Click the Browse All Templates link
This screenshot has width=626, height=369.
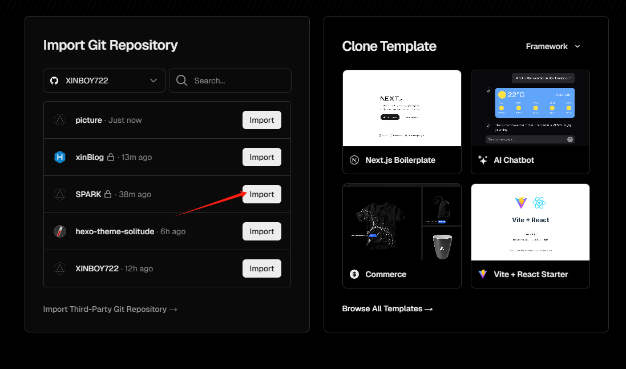387,308
